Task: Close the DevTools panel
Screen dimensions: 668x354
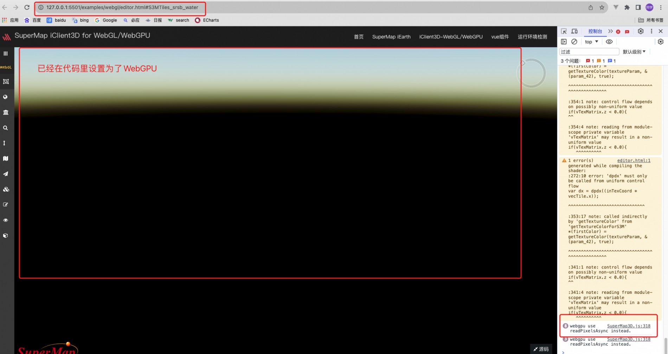Action: point(661,31)
